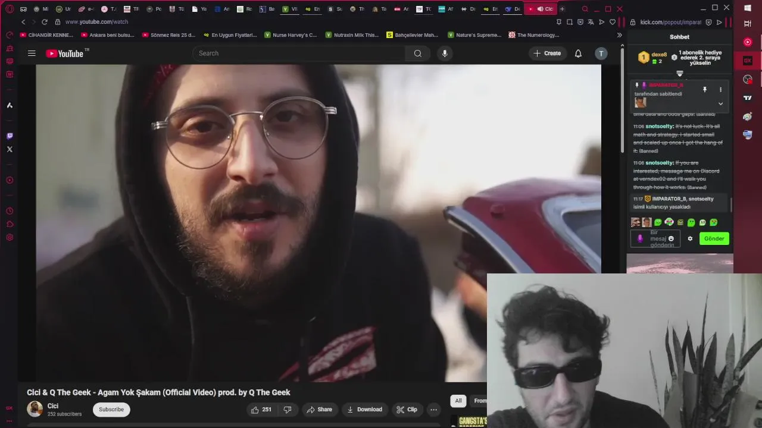Viewport: 762px width, 428px height.
Task: Click the video title Cici & Q The Geek
Action: tap(158, 392)
